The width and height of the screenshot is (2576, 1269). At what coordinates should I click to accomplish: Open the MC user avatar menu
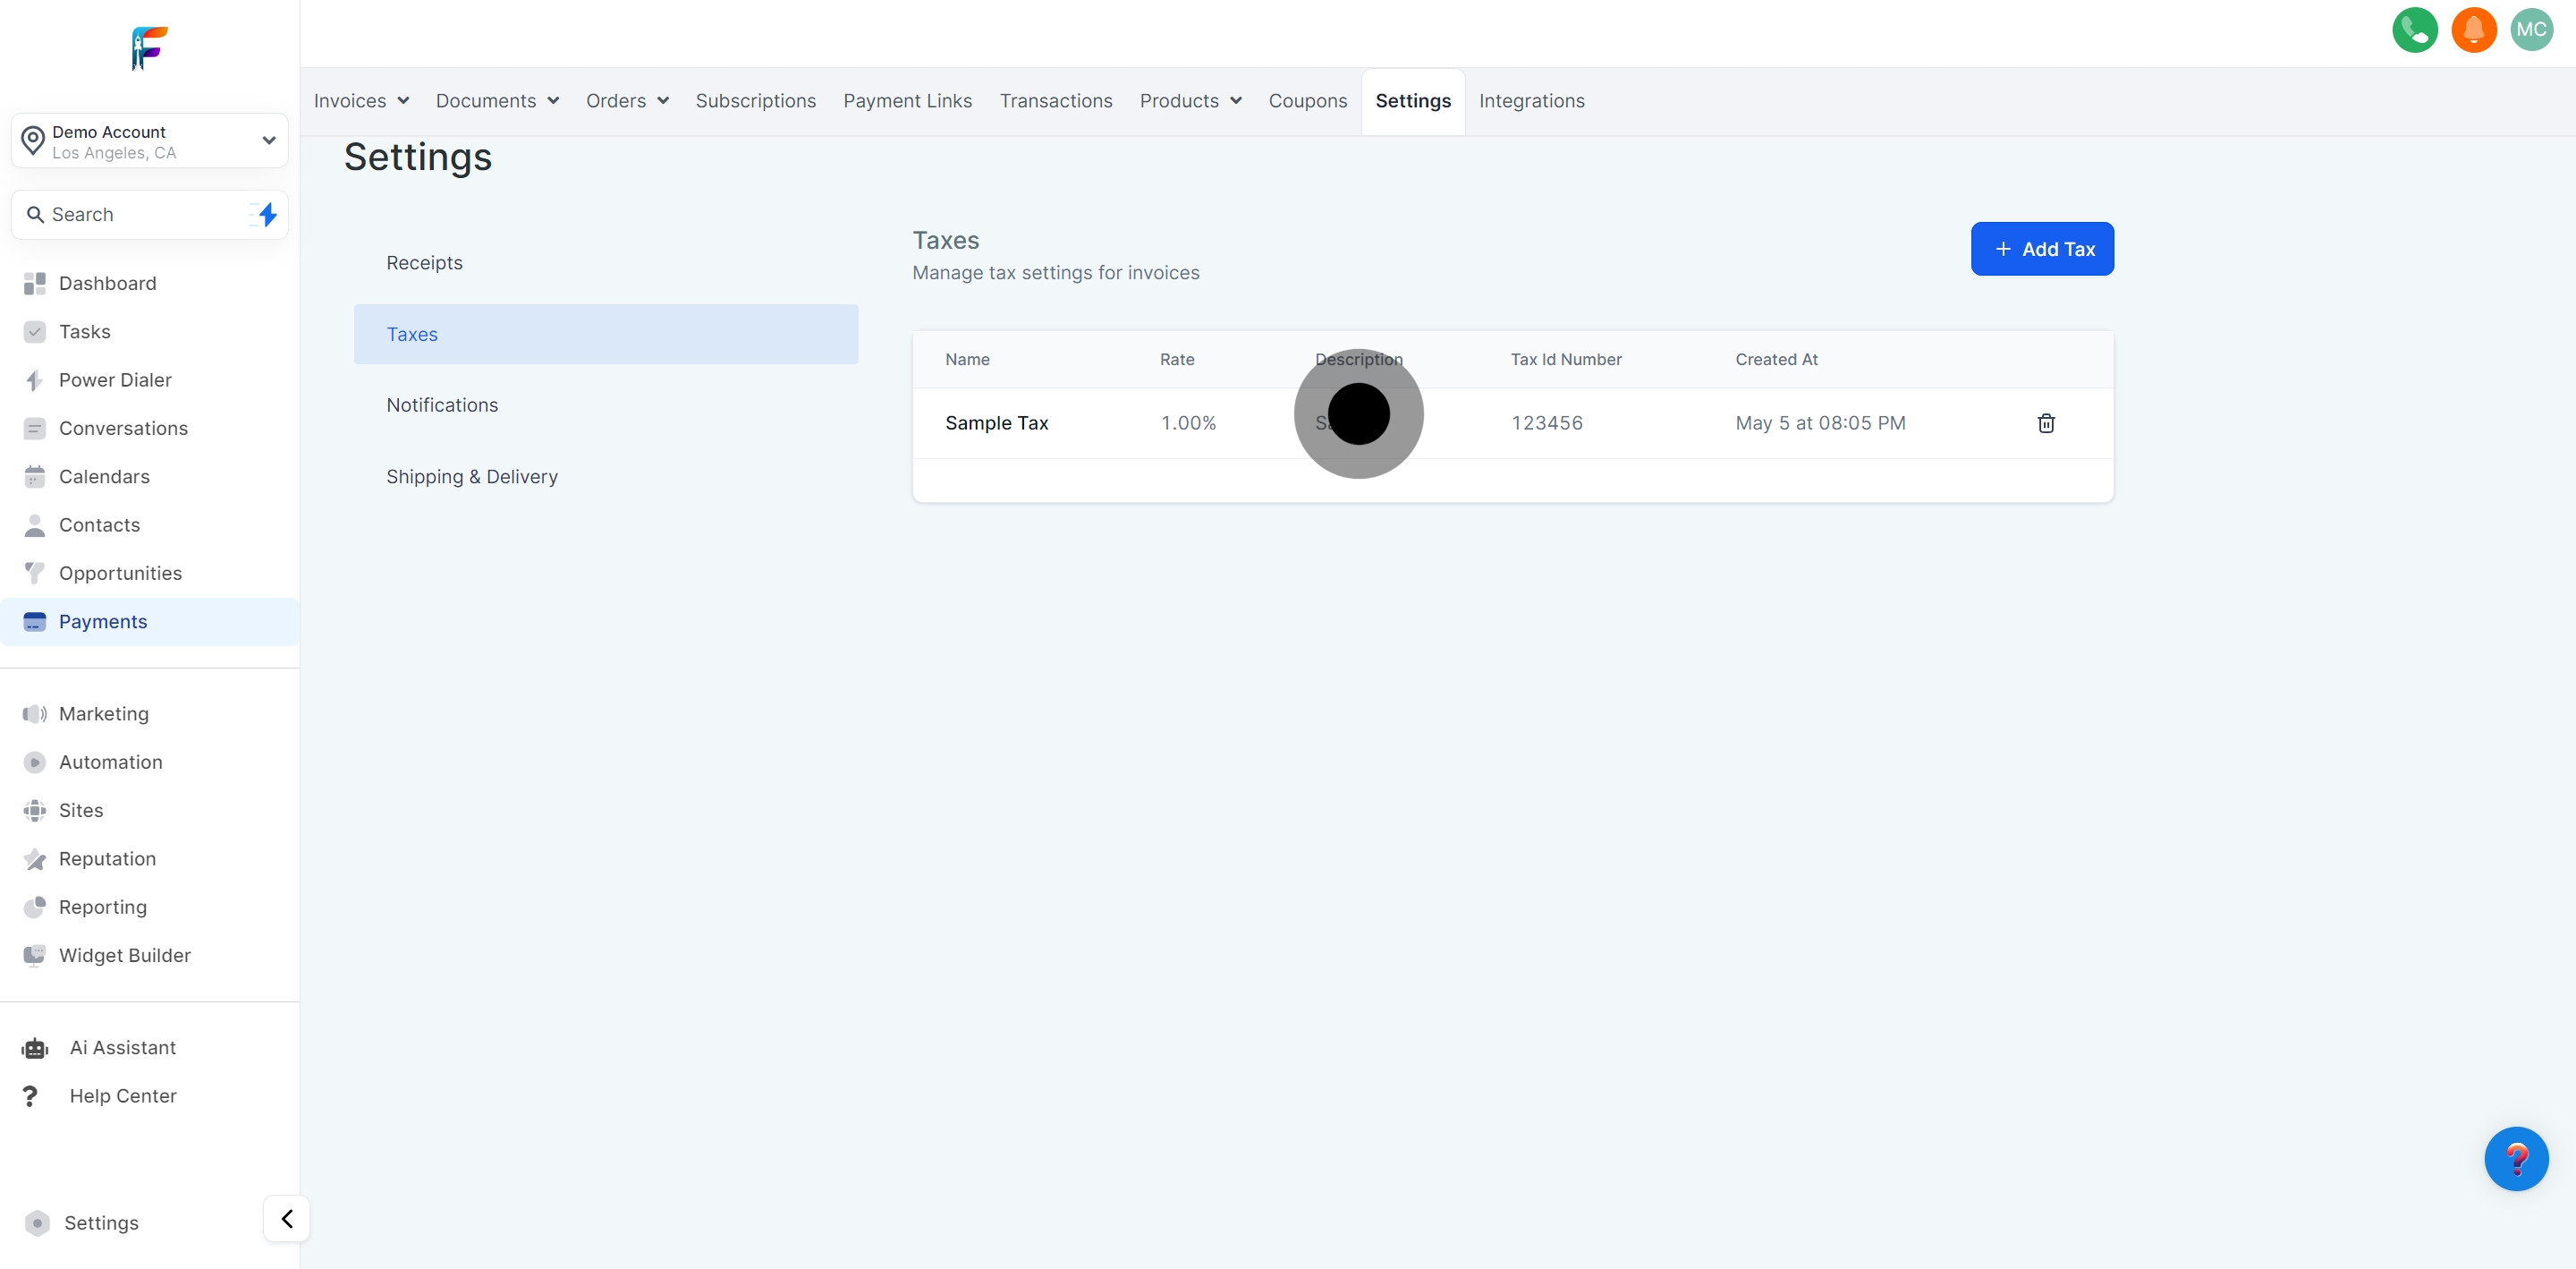pos(2531,30)
